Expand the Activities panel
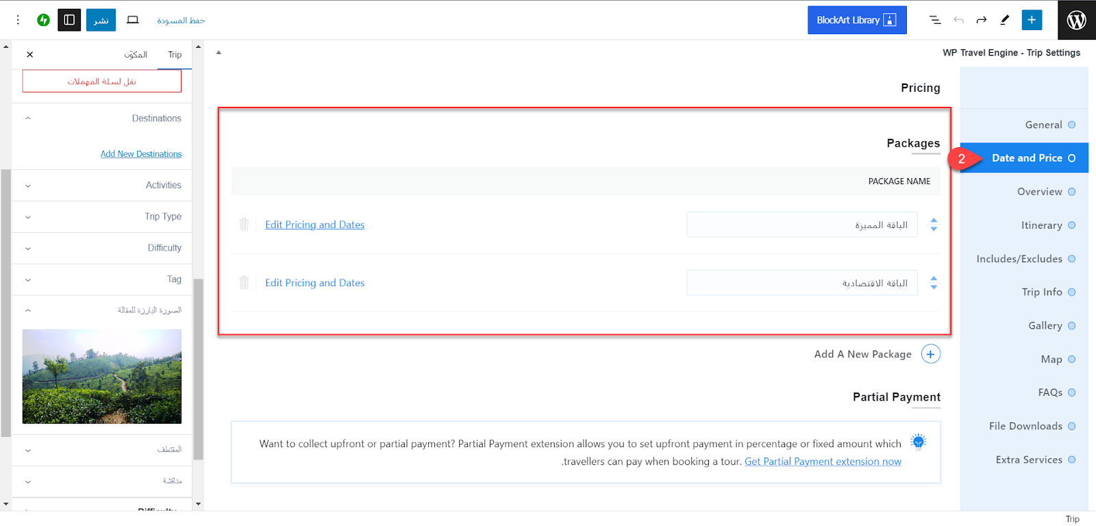Screen dimensions: 1096x526 102,185
